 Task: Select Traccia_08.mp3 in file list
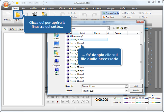pyautogui.click(x=75, y=71)
